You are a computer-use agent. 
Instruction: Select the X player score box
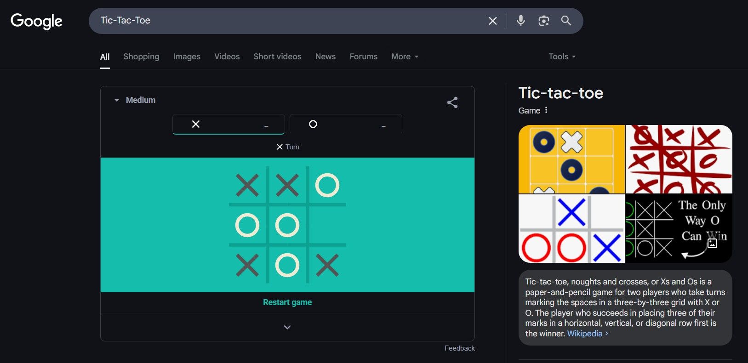pyautogui.click(x=228, y=124)
